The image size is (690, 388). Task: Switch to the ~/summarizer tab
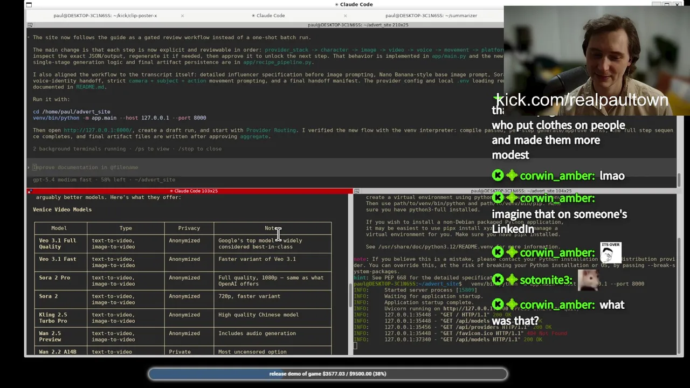(431, 16)
